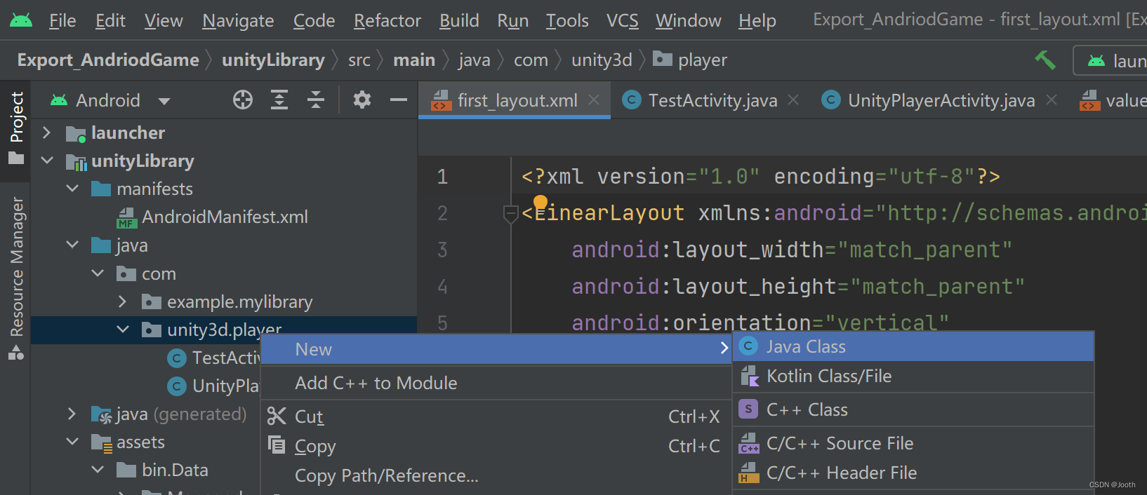
Task: Open the Help menu
Action: [x=757, y=21]
